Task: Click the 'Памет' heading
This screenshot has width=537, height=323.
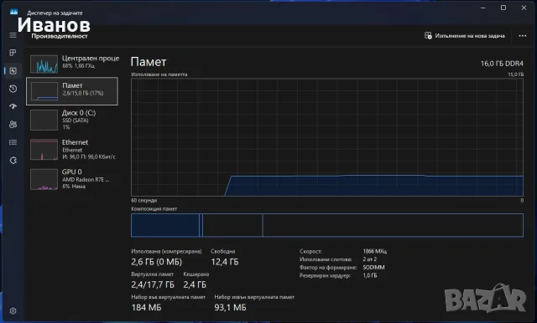Action: click(x=149, y=62)
